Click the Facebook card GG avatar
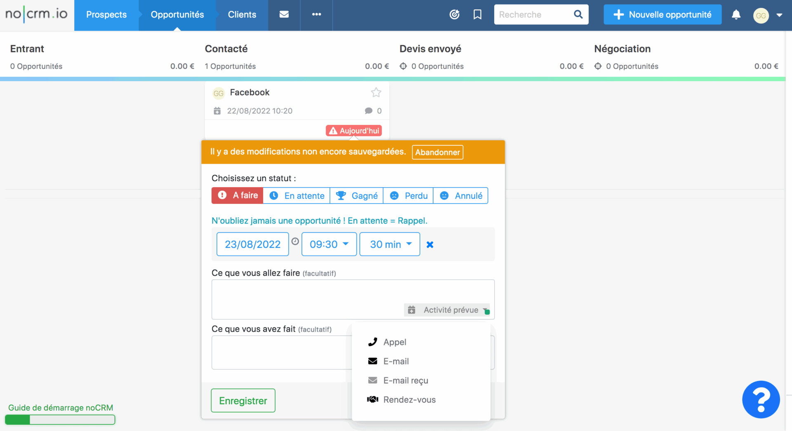The image size is (792, 431). pyautogui.click(x=218, y=93)
